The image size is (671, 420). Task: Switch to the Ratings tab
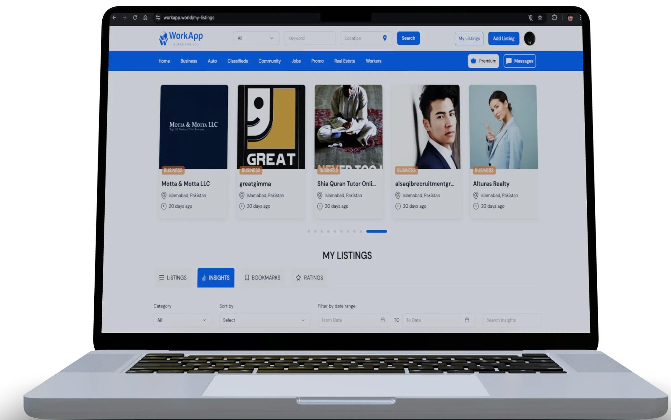pyautogui.click(x=309, y=278)
